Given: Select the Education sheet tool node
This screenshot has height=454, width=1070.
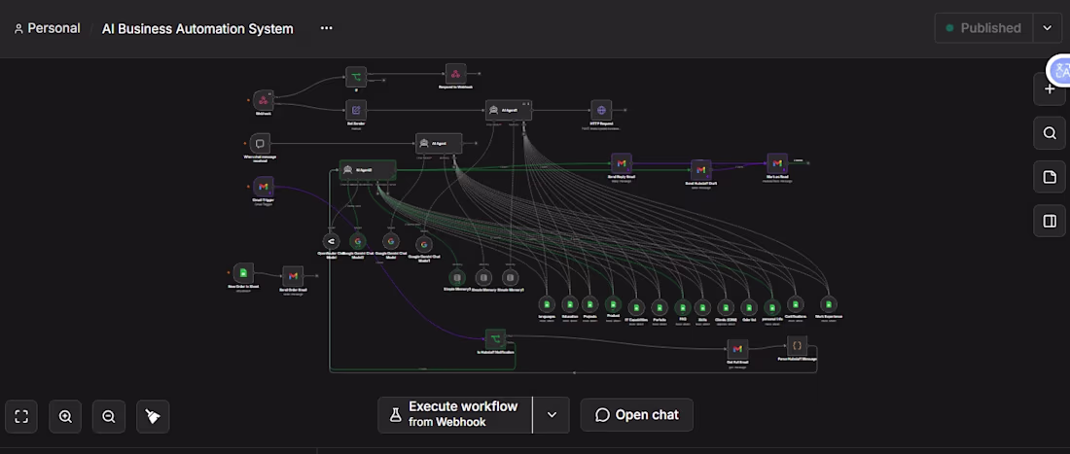Looking at the screenshot, I should coord(569,304).
